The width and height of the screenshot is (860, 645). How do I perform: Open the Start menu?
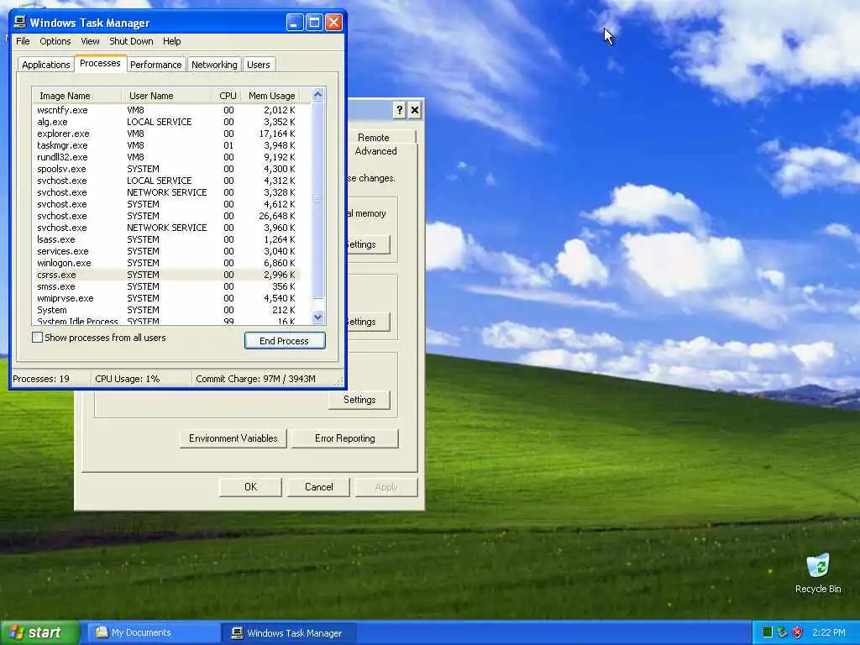(x=39, y=632)
